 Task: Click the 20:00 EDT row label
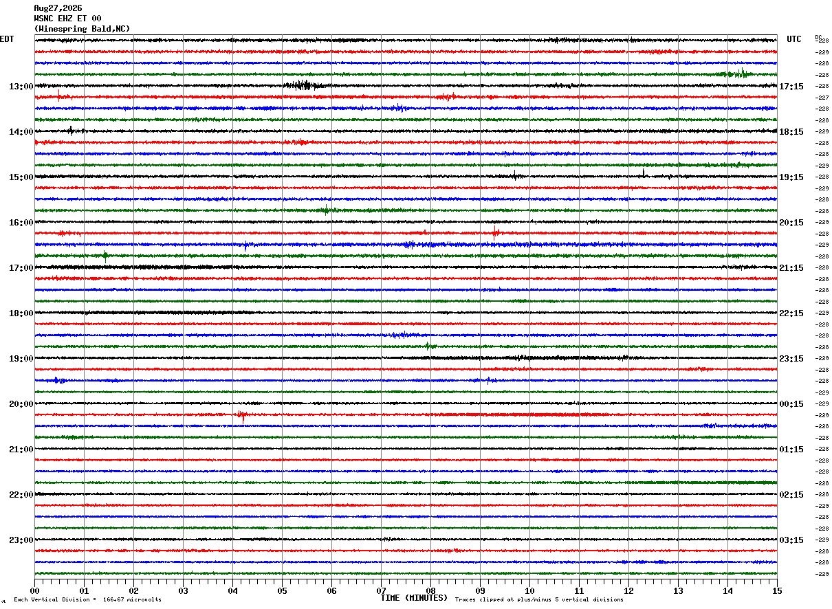coord(21,404)
